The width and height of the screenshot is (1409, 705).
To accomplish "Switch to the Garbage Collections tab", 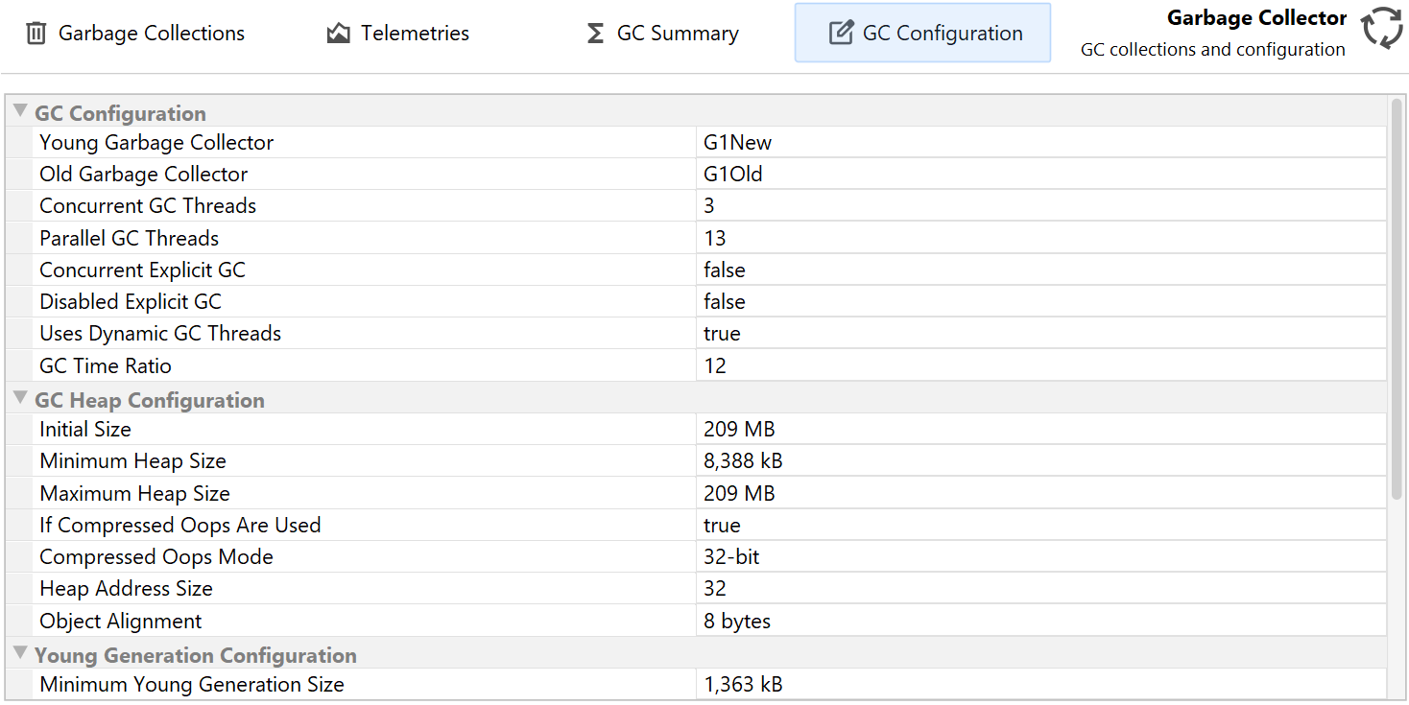I will coord(151,34).
